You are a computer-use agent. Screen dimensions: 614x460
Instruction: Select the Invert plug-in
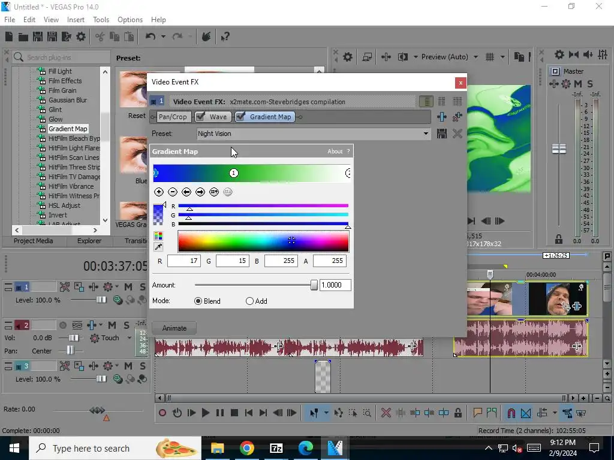point(58,215)
